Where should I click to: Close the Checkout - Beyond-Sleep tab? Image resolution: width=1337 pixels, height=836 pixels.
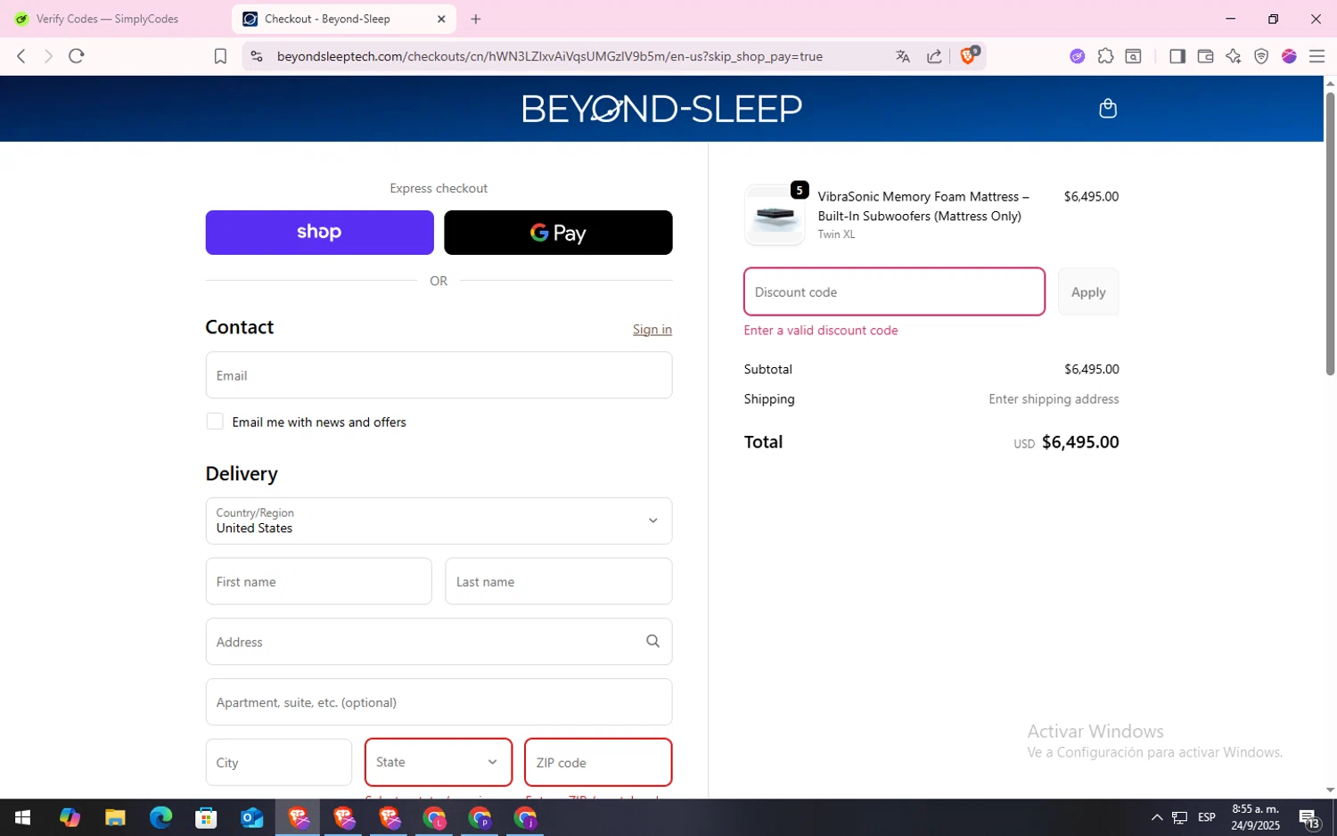(x=441, y=19)
